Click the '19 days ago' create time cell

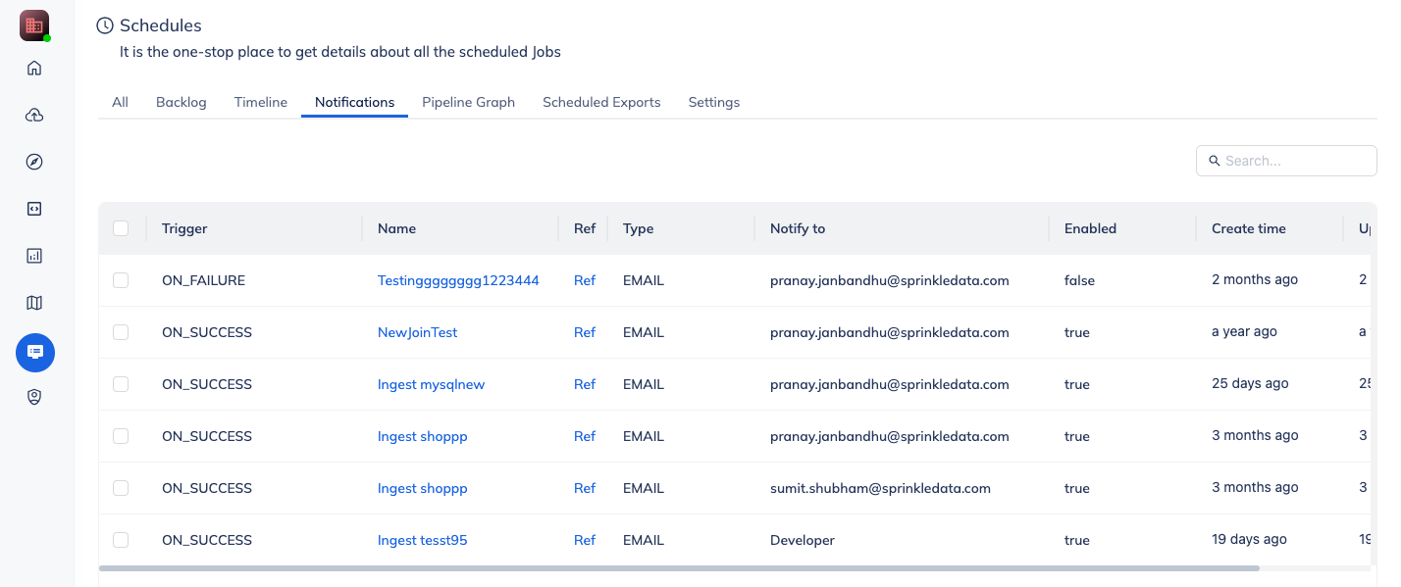pyautogui.click(x=1249, y=539)
